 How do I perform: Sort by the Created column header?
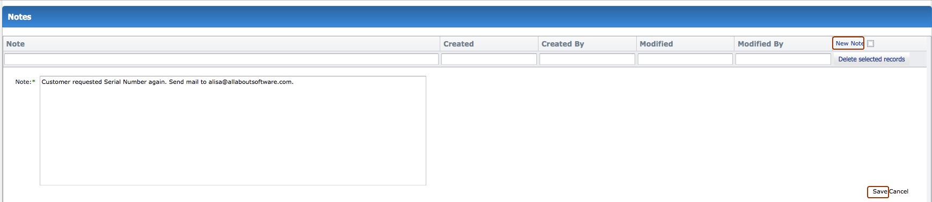458,44
